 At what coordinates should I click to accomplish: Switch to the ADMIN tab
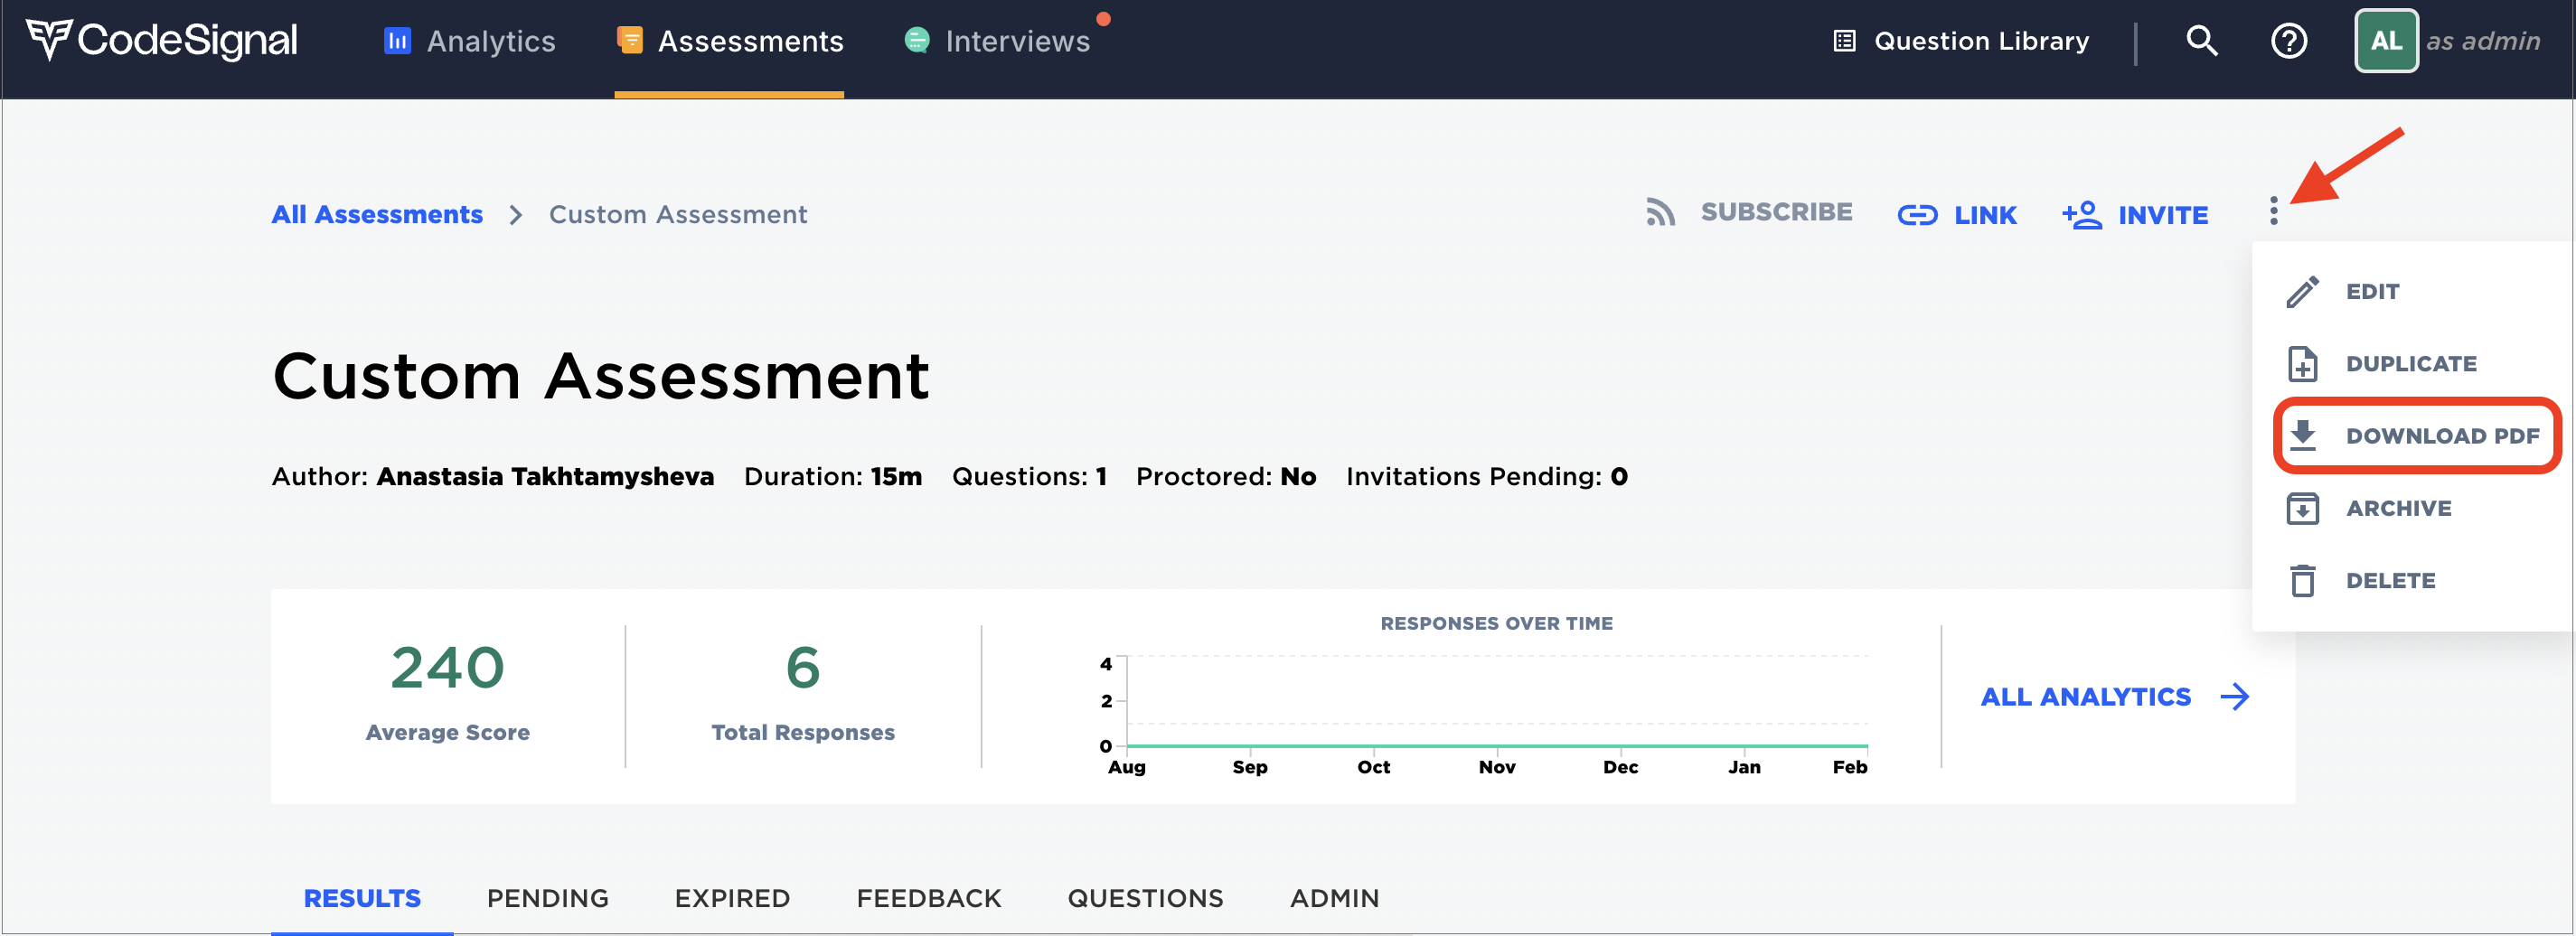[1334, 898]
